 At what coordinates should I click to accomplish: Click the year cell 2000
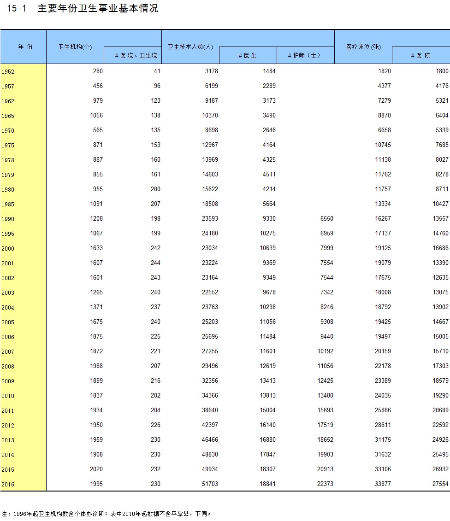8,249
